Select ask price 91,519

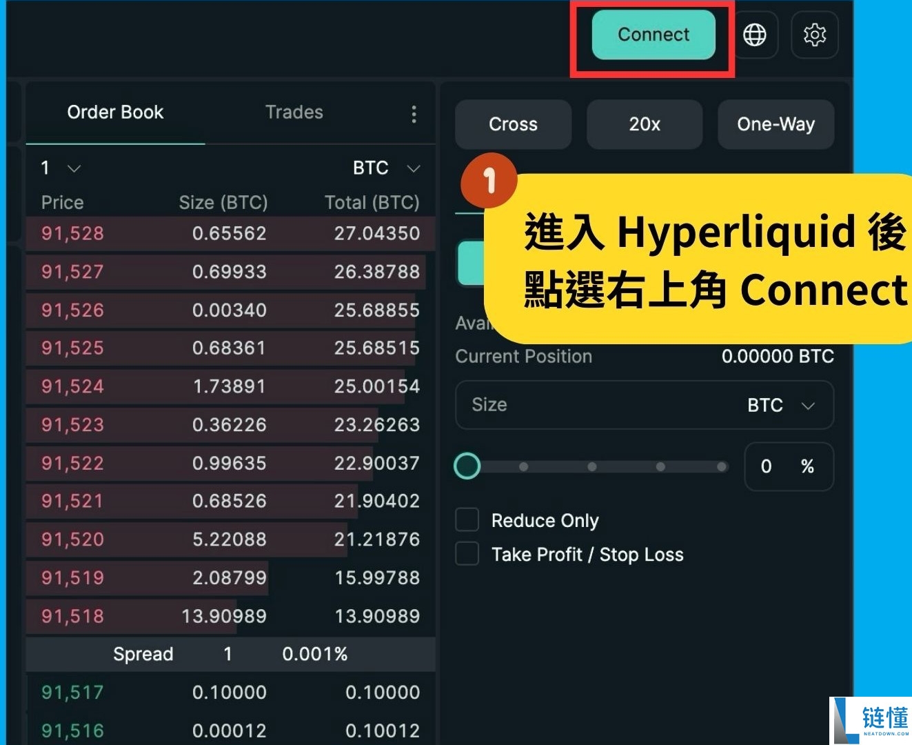[x=72, y=577]
